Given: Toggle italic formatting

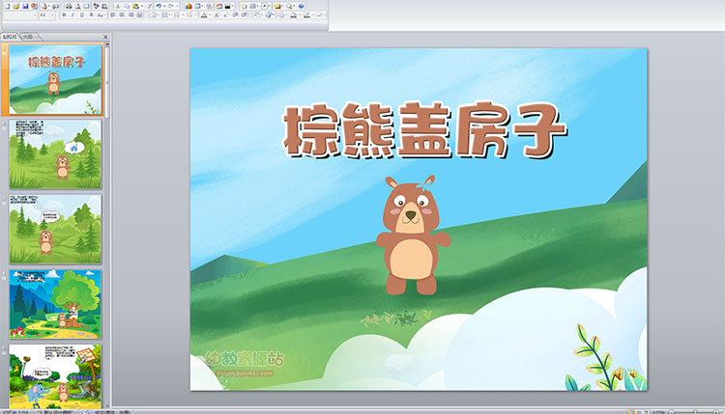Looking at the screenshot, I should (x=73, y=16).
